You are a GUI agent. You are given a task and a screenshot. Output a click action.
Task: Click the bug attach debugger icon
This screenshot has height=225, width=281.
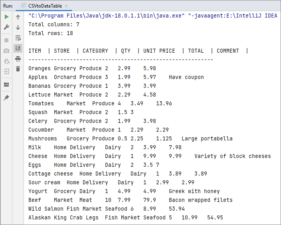click(6, 61)
